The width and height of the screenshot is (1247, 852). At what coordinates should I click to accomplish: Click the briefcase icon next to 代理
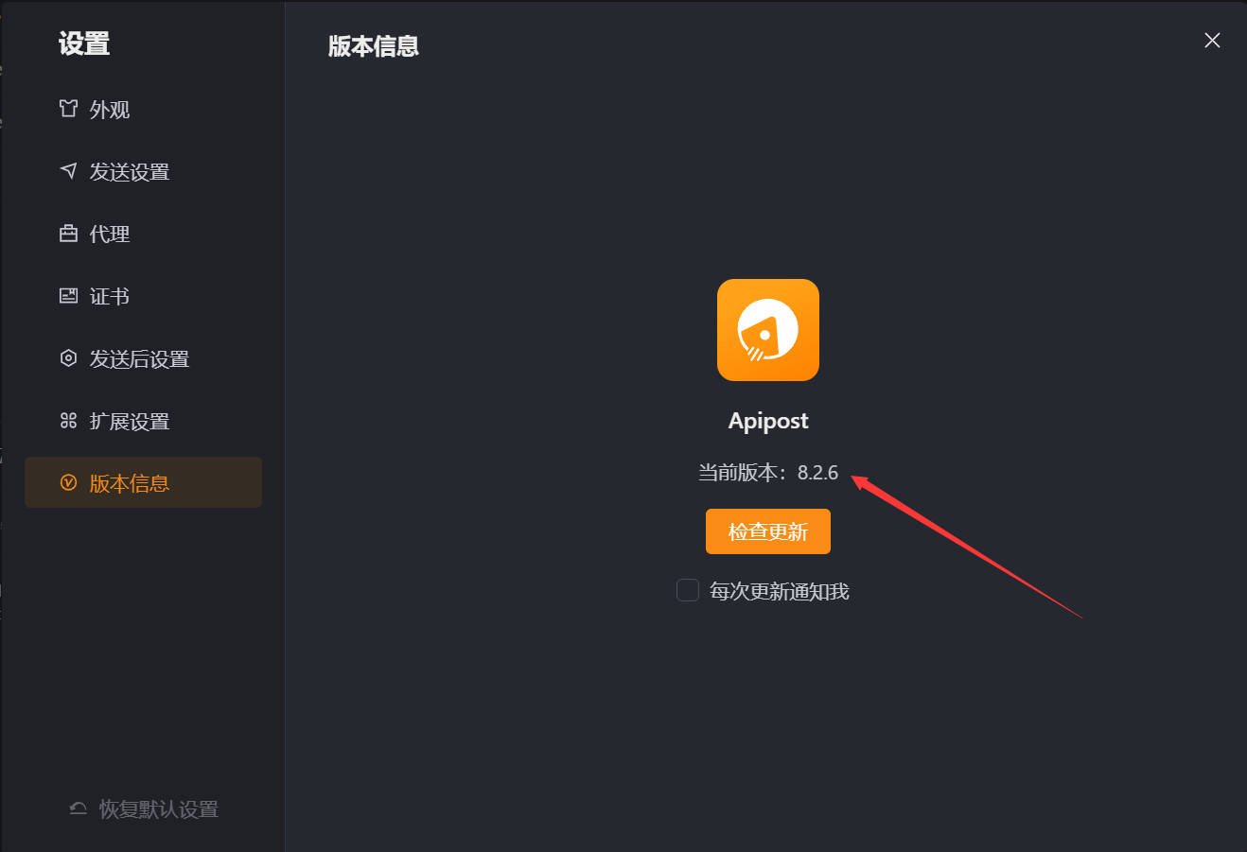[x=68, y=234]
